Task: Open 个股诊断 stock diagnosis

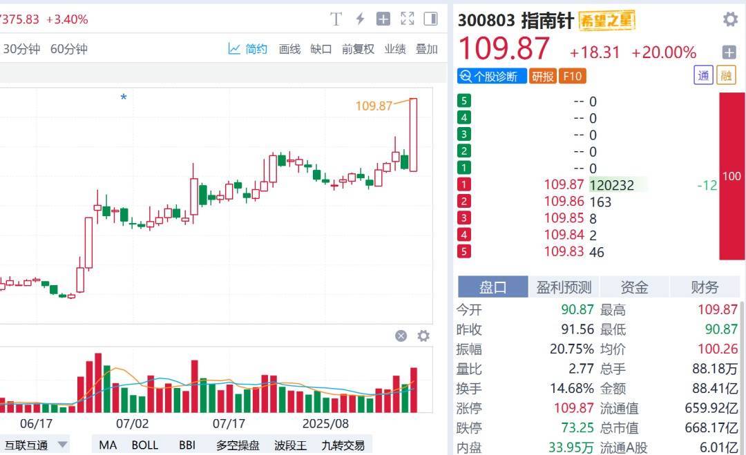Action: (x=492, y=76)
